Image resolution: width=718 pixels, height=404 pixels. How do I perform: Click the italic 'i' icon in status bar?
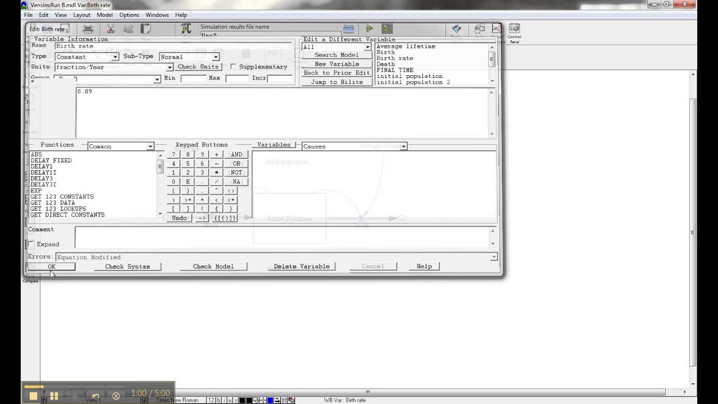[224, 400]
